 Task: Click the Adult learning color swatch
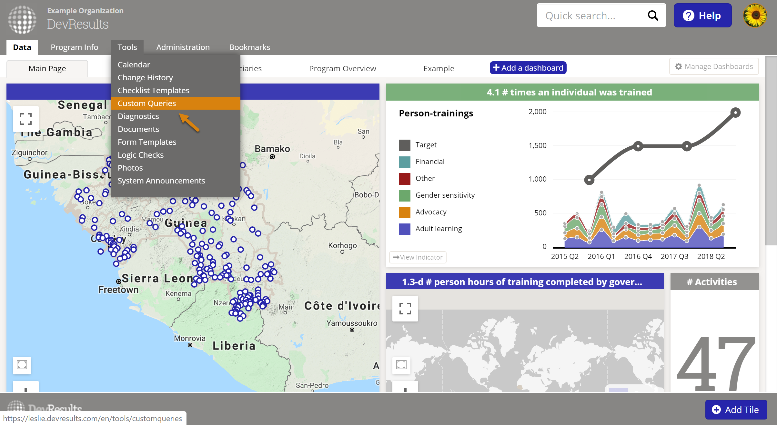point(404,229)
